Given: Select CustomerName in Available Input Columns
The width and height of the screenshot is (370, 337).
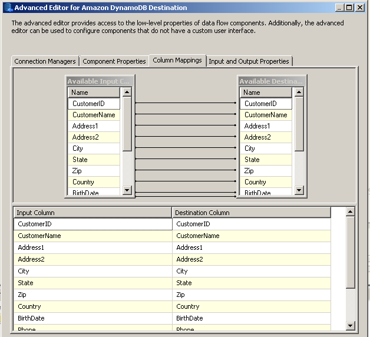Looking at the screenshot, I should pyautogui.click(x=94, y=115).
